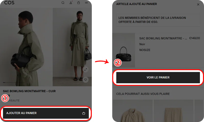Screen dimensions: 204x122
Task: Open search with the magnifier icon
Action: coord(63,3)
